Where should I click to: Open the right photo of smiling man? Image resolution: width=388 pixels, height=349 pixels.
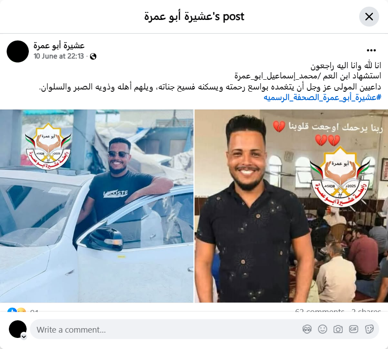click(291, 206)
